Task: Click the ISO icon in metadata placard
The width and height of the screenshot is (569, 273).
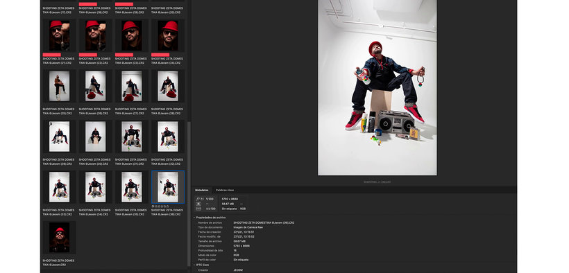Action: pyautogui.click(x=198, y=209)
